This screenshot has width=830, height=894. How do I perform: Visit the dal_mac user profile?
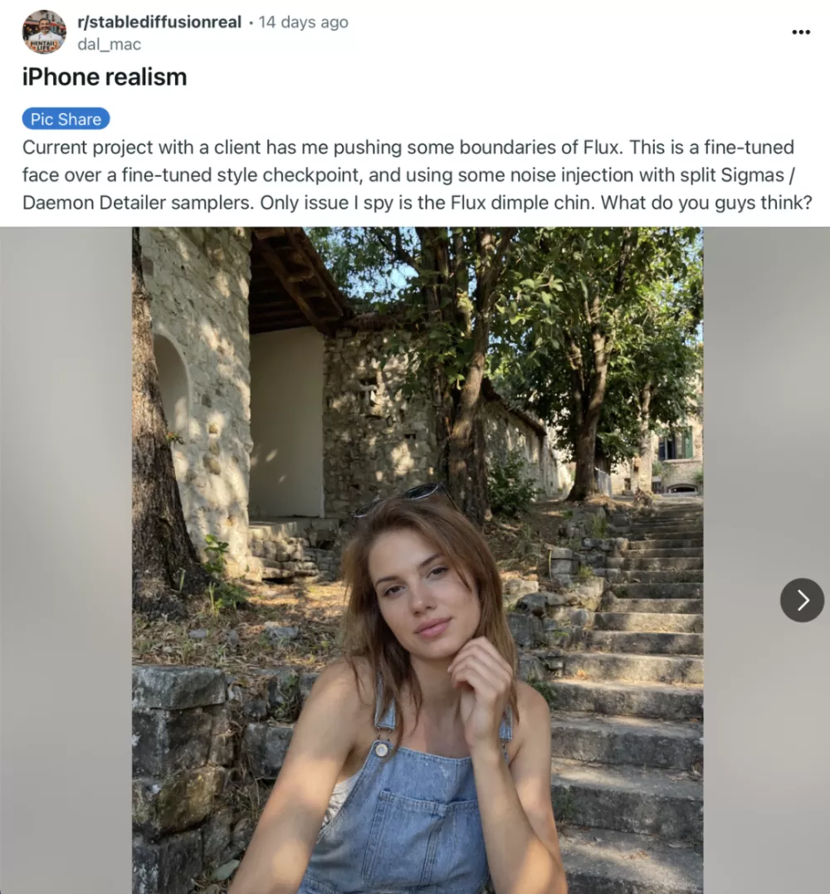tap(109, 44)
